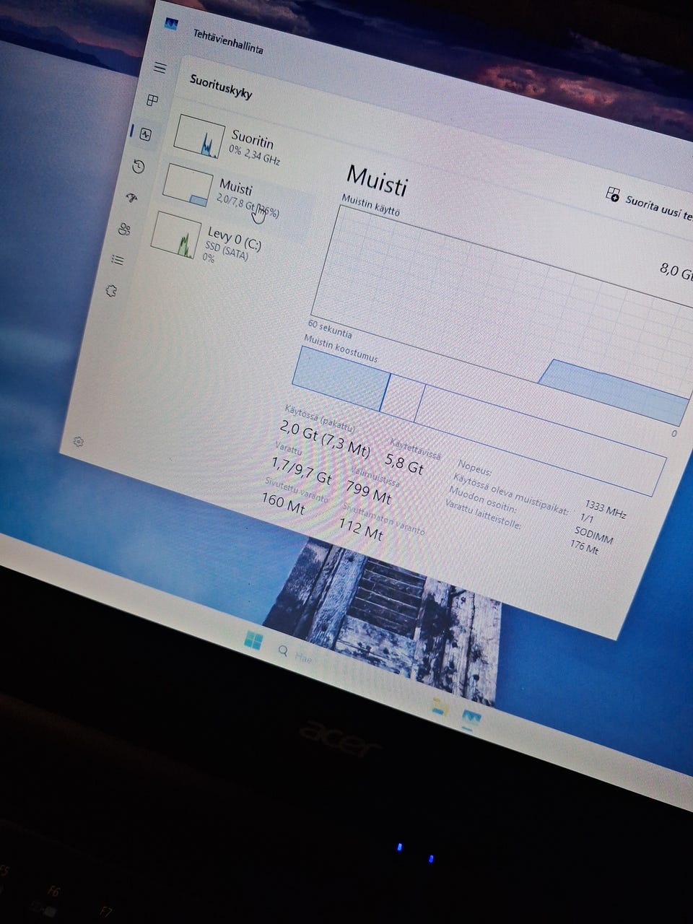Image resolution: width=693 pixels, height=924 pixels.
Task: Click the 112 Mt non-paged pool value
Action: (x=361, y=529)
